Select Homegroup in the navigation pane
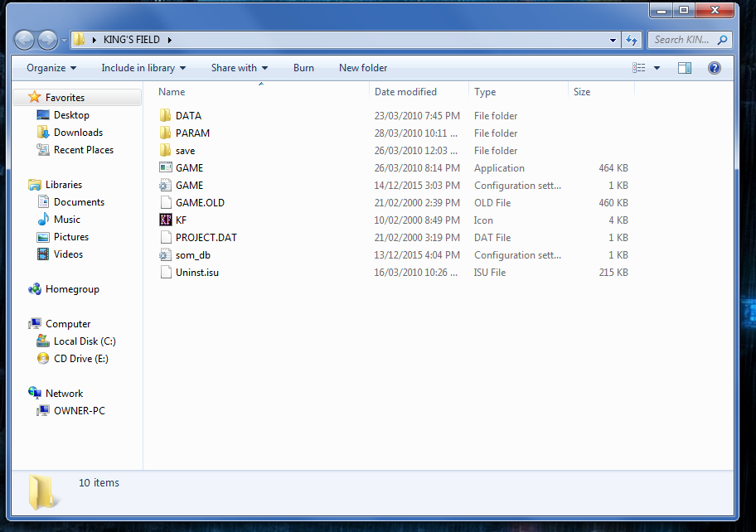 click(x=72, y=289)
